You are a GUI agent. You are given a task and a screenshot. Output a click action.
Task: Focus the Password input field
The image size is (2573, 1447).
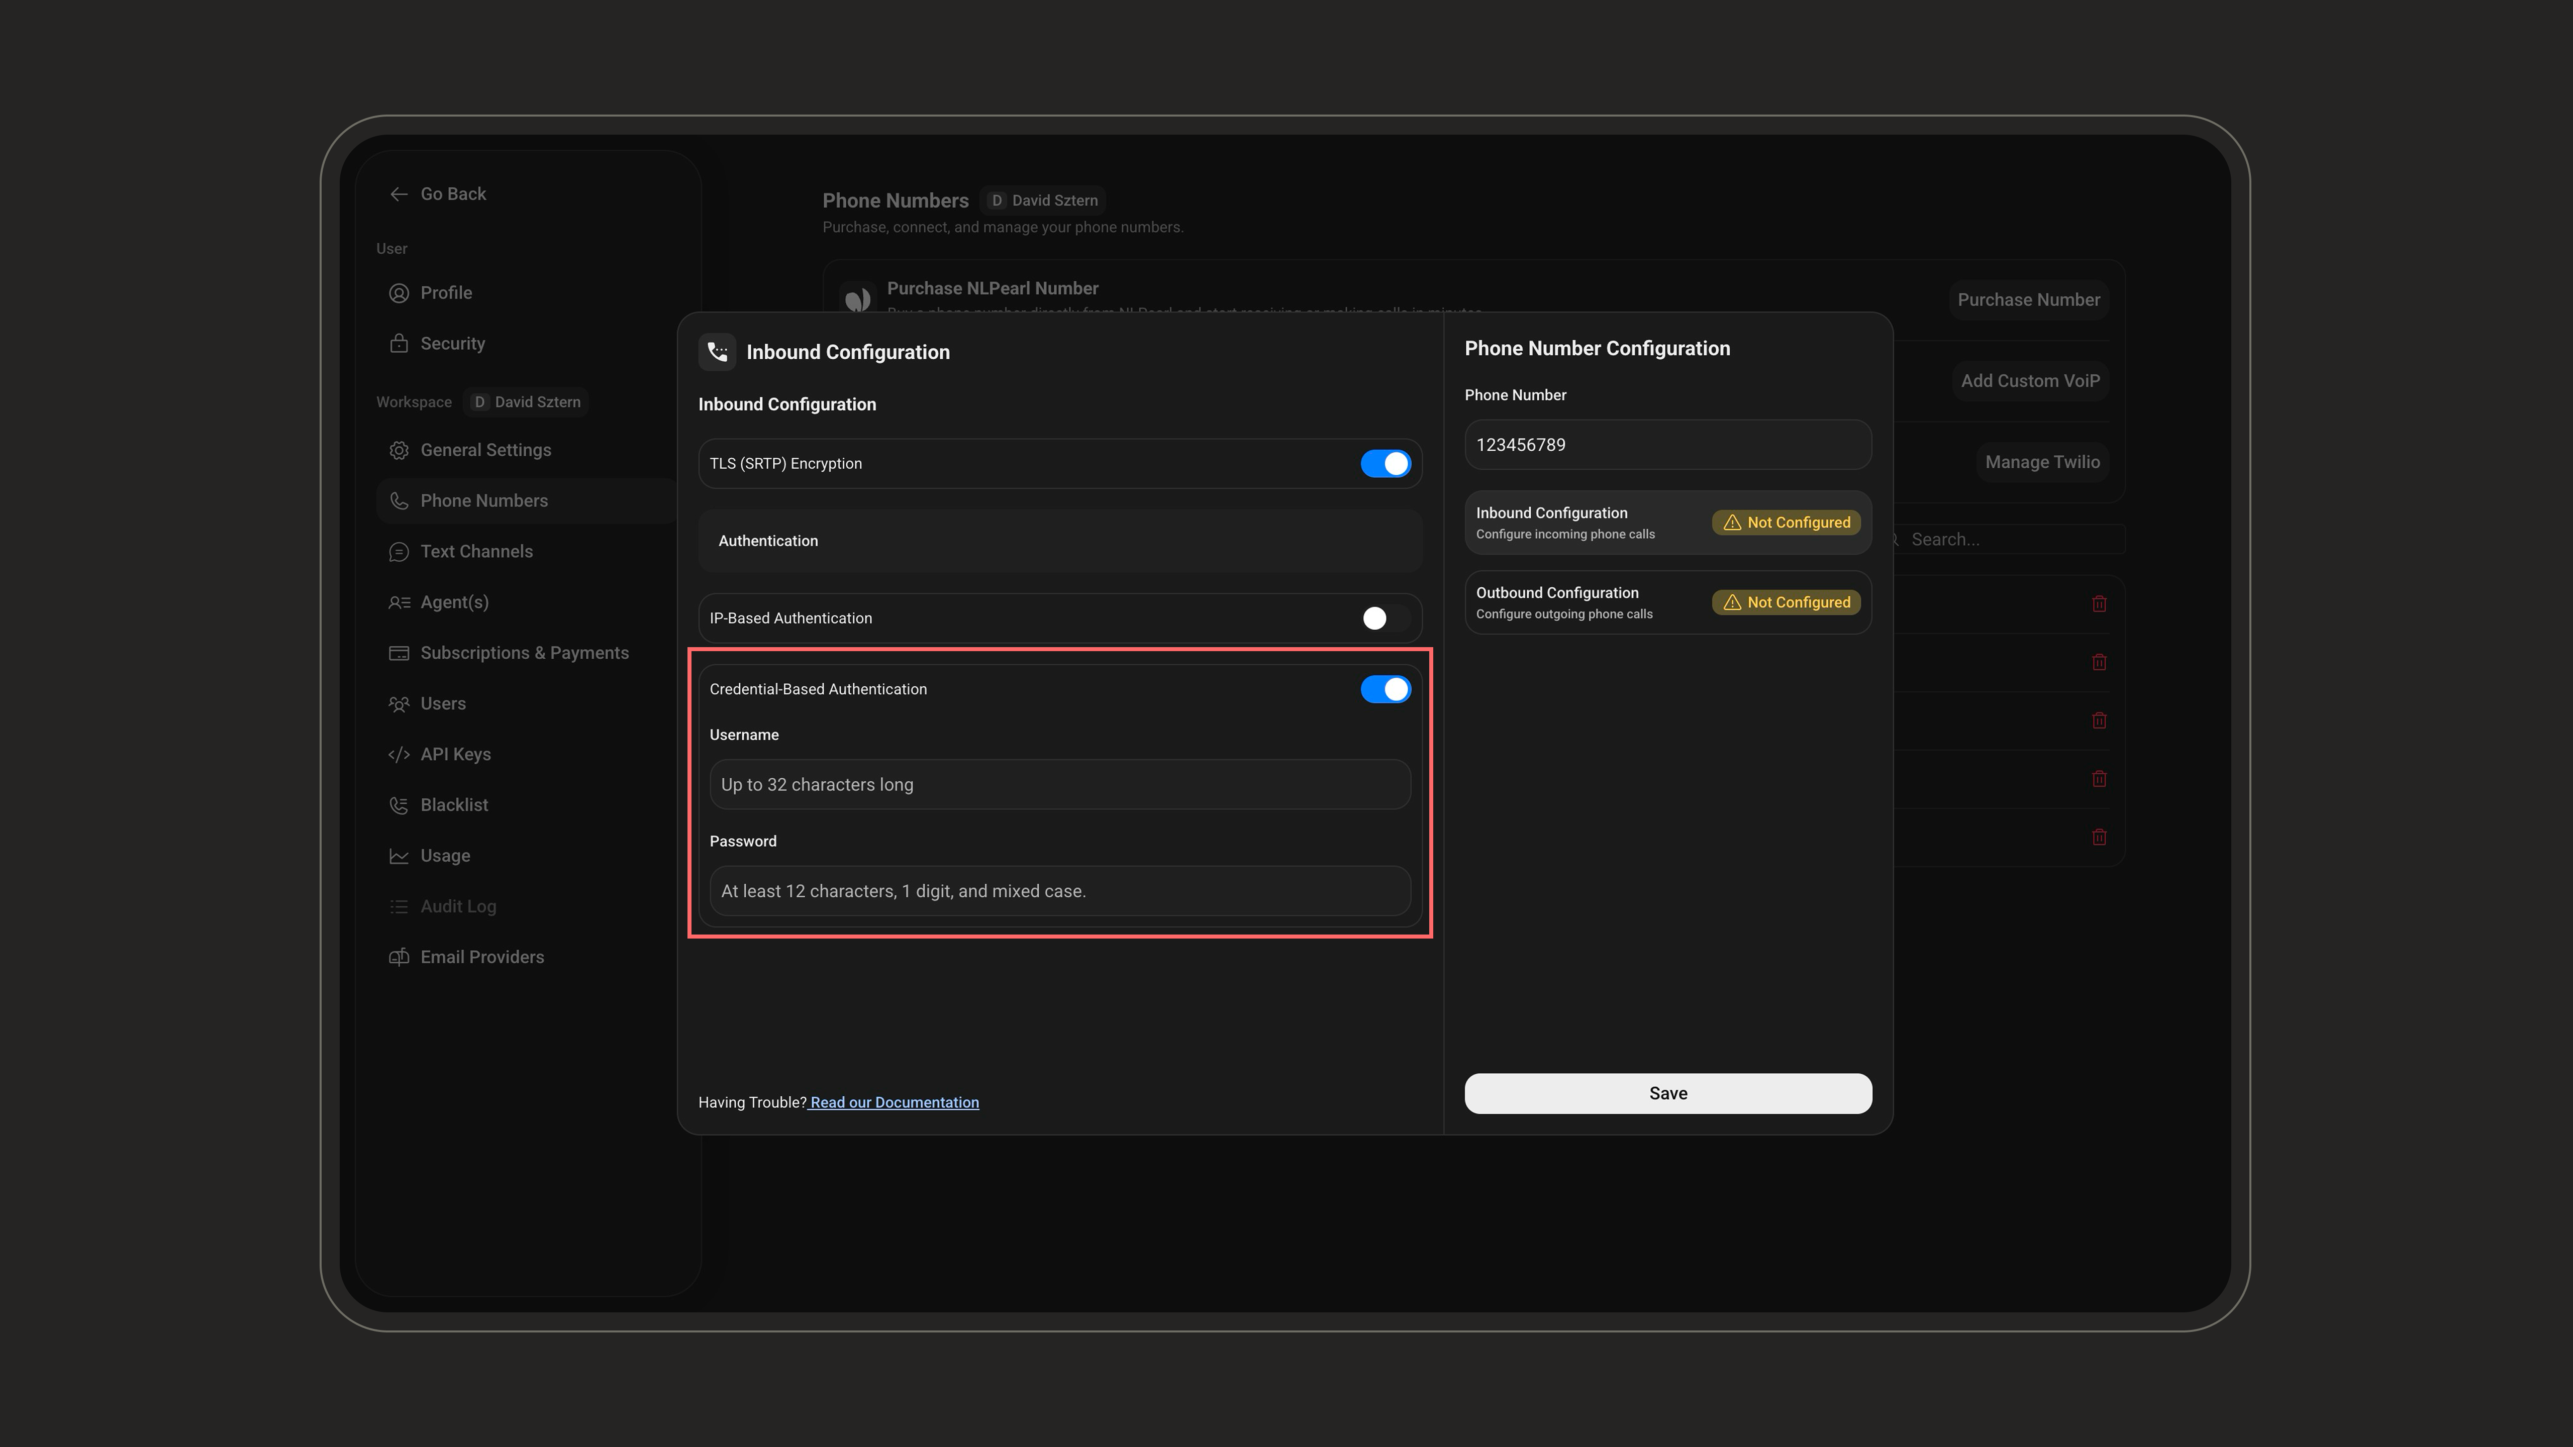pyautogui.click(x=1060, y=891)
